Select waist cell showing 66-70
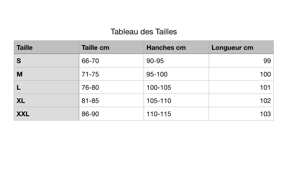This screenshot has width=287, height=196. click(x=90, y=61)
